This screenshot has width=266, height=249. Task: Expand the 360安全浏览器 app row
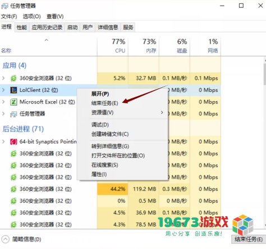[3, 78]
